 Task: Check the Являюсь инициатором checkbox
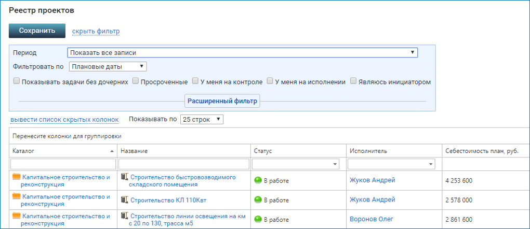[x=353, y=81]
